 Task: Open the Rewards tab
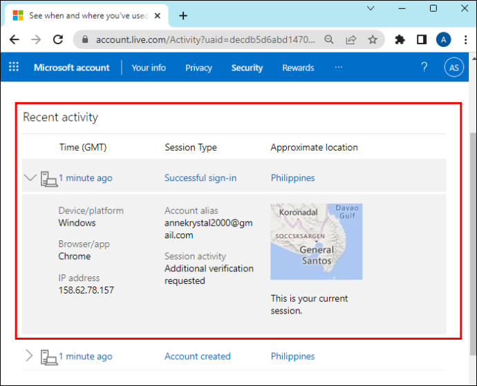(298, 68)
